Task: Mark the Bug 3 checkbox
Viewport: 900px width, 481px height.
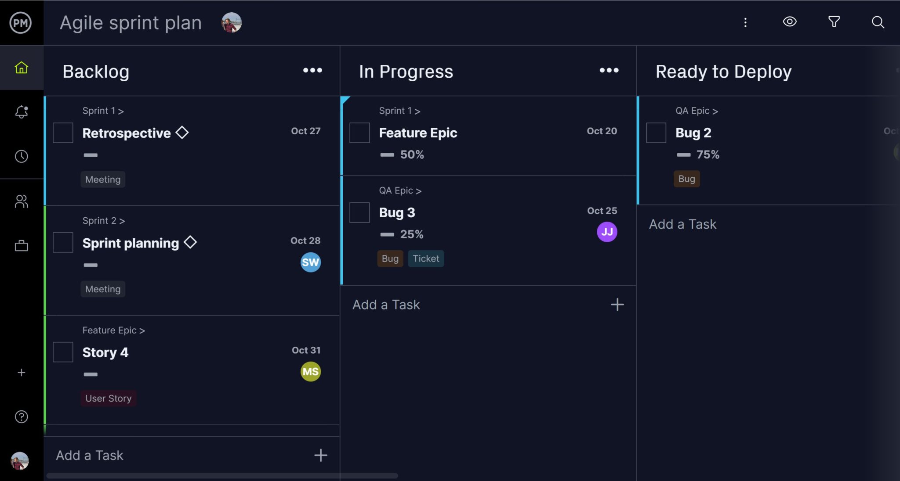Action: click(359, 212)
